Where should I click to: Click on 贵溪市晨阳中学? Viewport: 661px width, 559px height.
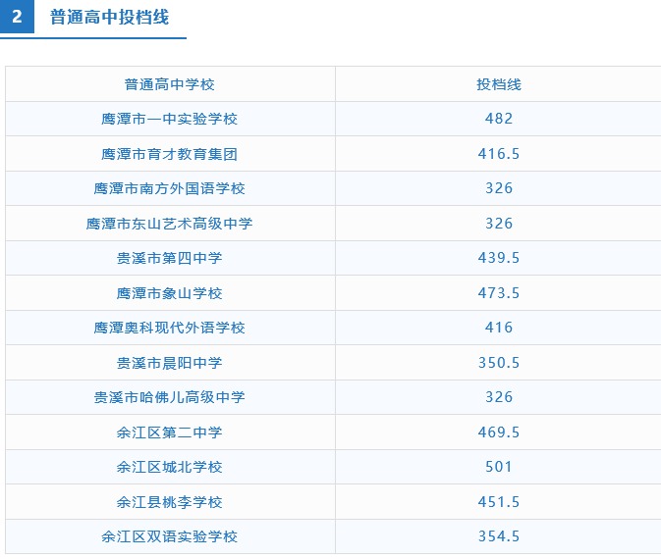[170, 363]
